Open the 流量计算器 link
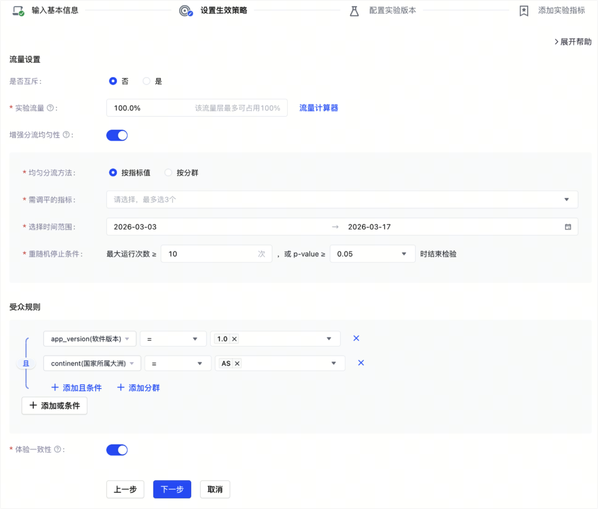The height and width of the screenshot is (509, 598). (x=319, y=108)
